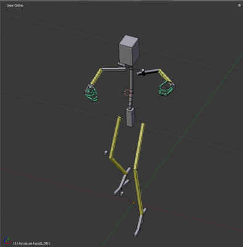Click the Armature hand.L.001 object label

(x=31, y=243)
